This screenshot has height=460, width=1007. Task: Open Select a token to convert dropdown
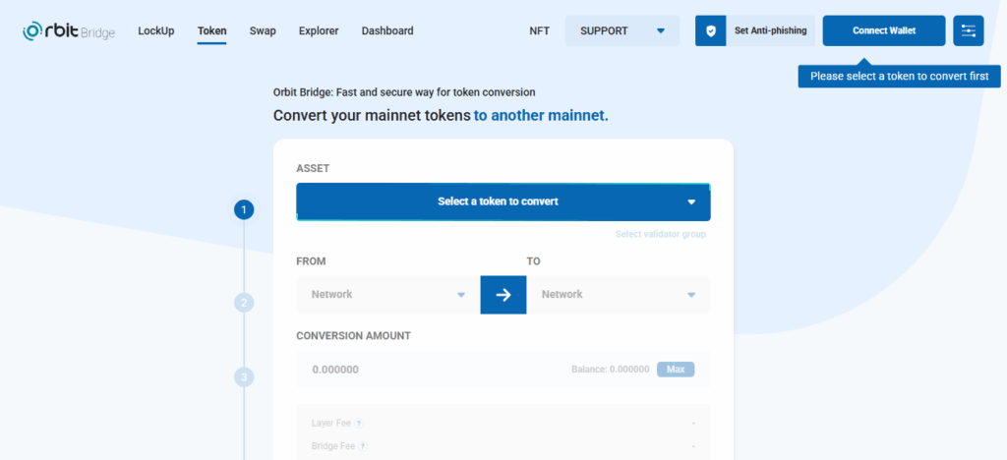pos(503,201)
